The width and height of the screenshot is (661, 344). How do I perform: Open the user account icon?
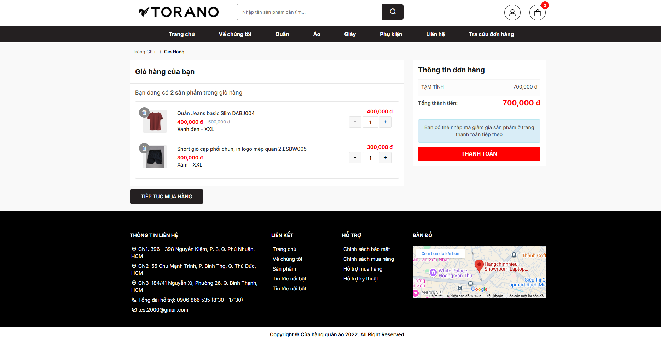(512, 13)
